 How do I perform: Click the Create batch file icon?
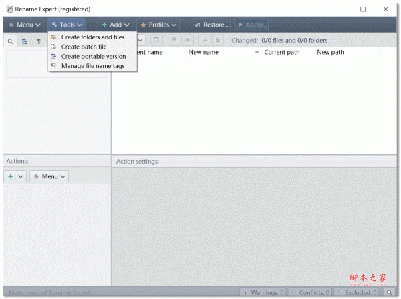click(53, 47)
